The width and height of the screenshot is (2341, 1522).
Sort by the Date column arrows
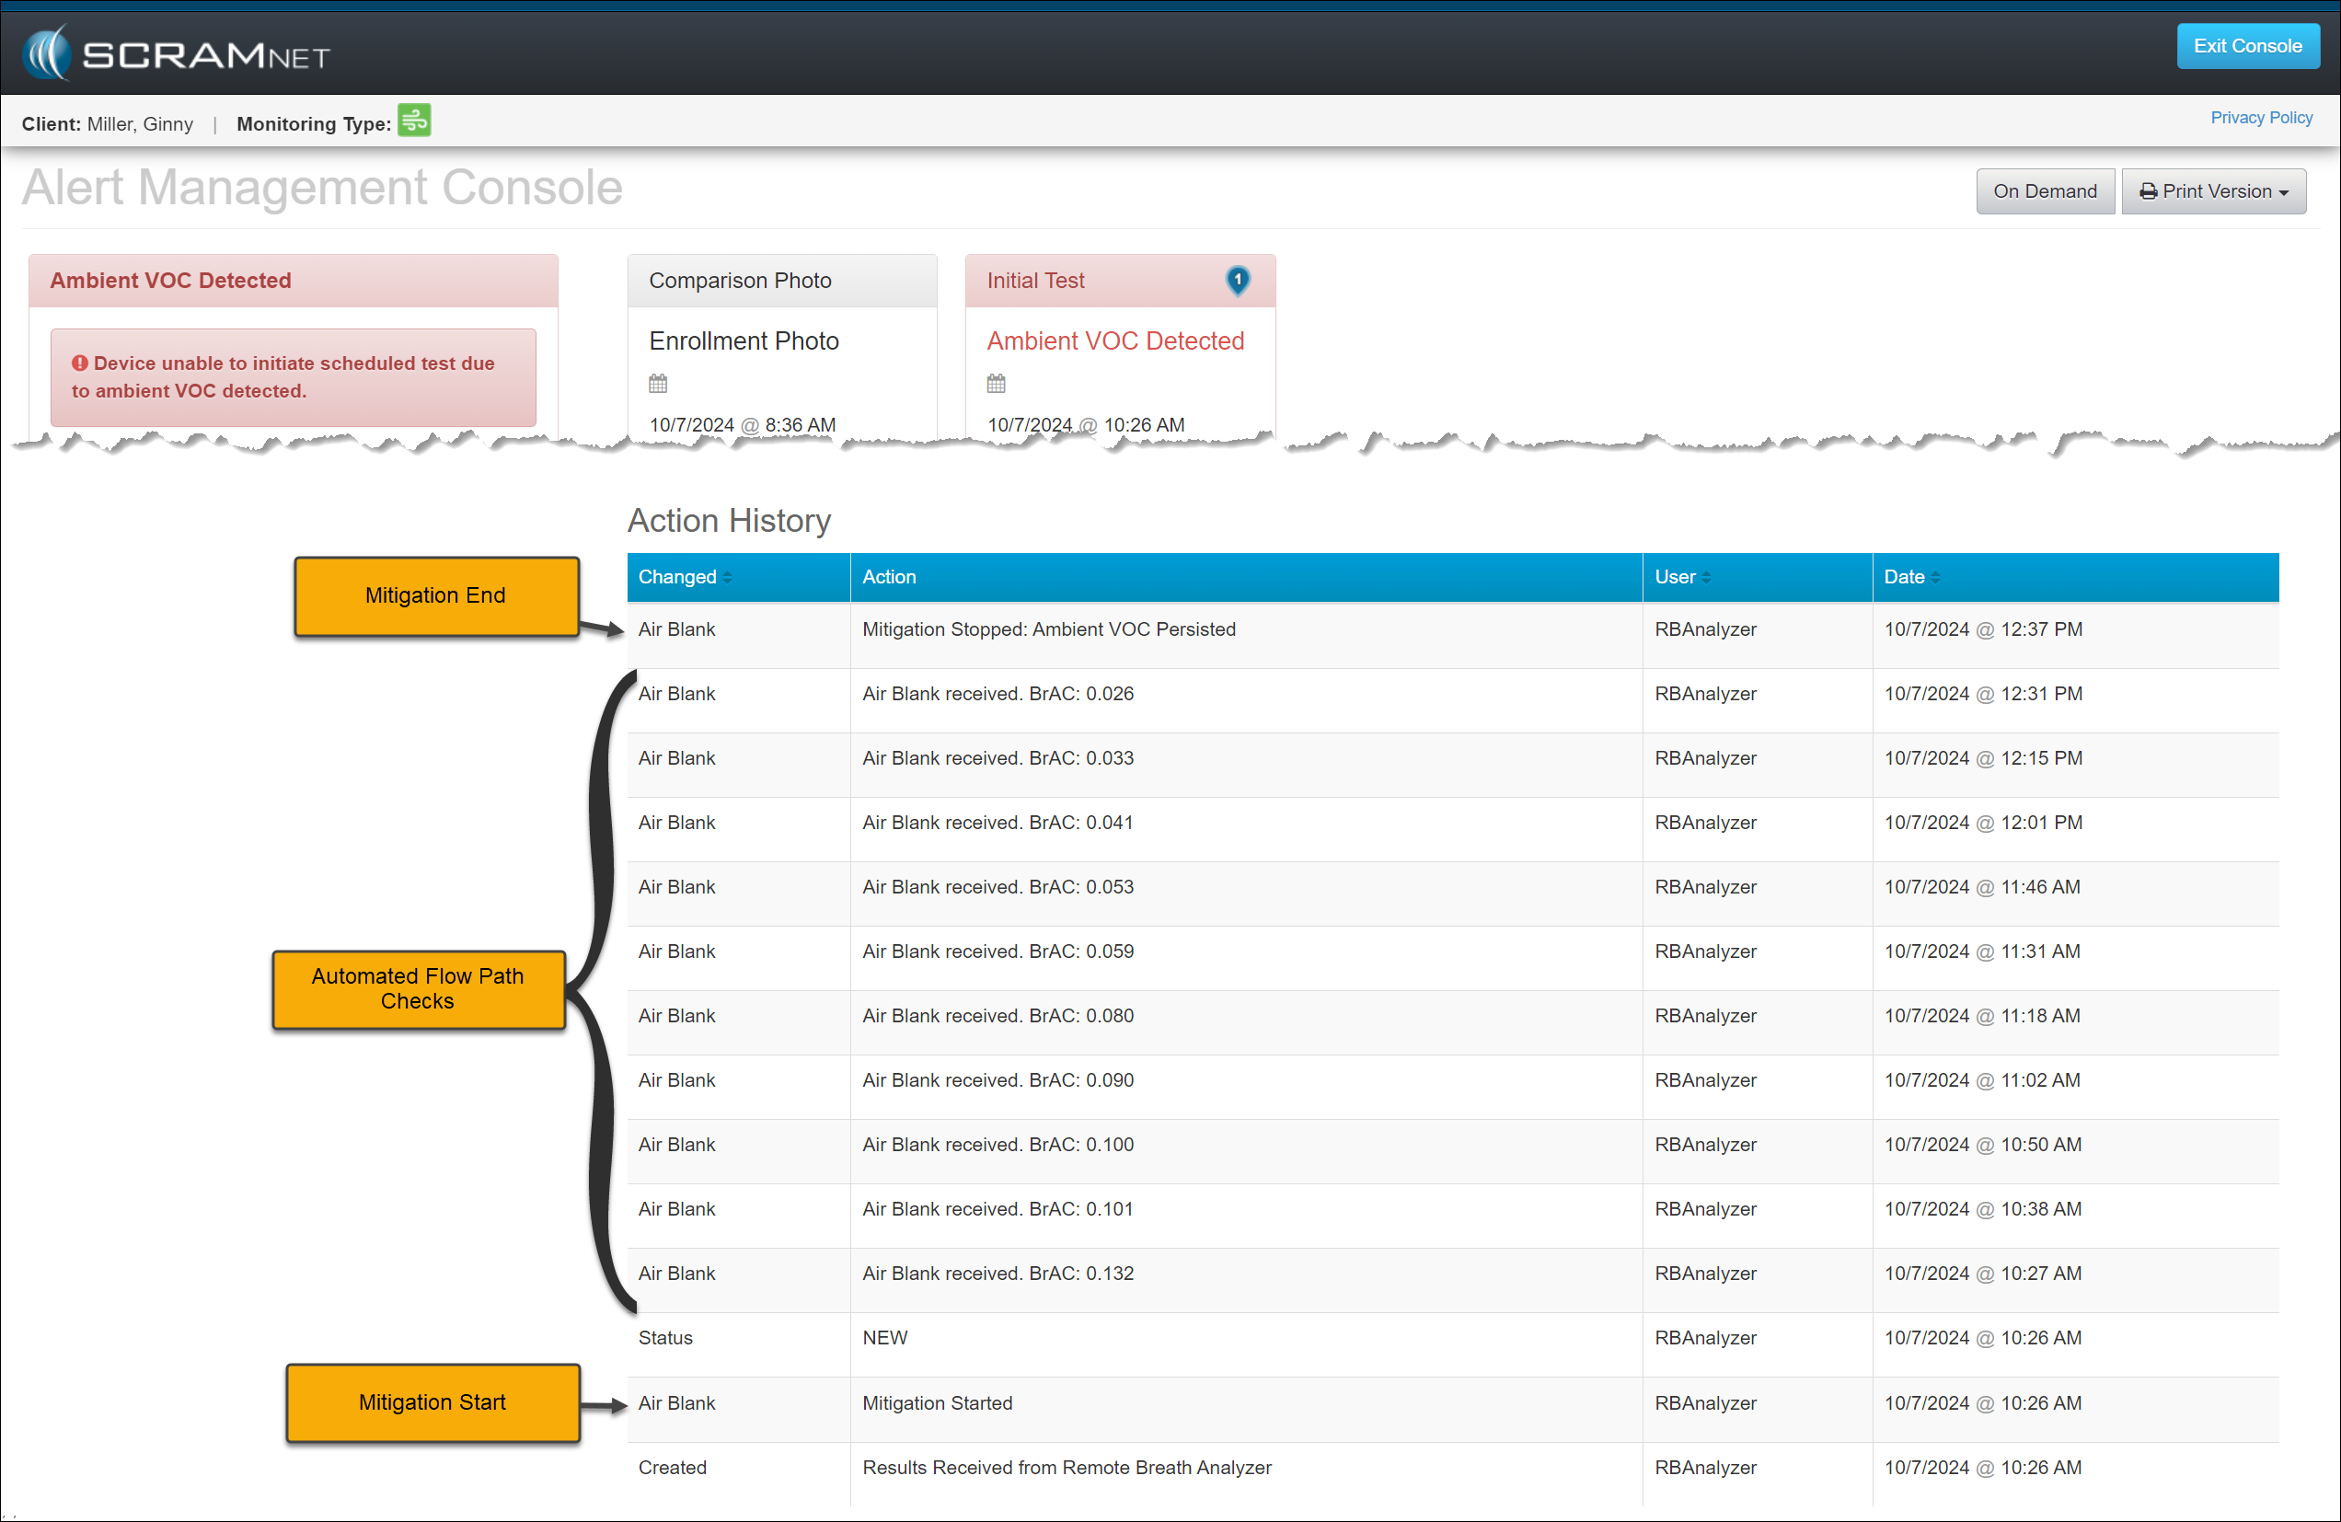tap(1936, 578)
